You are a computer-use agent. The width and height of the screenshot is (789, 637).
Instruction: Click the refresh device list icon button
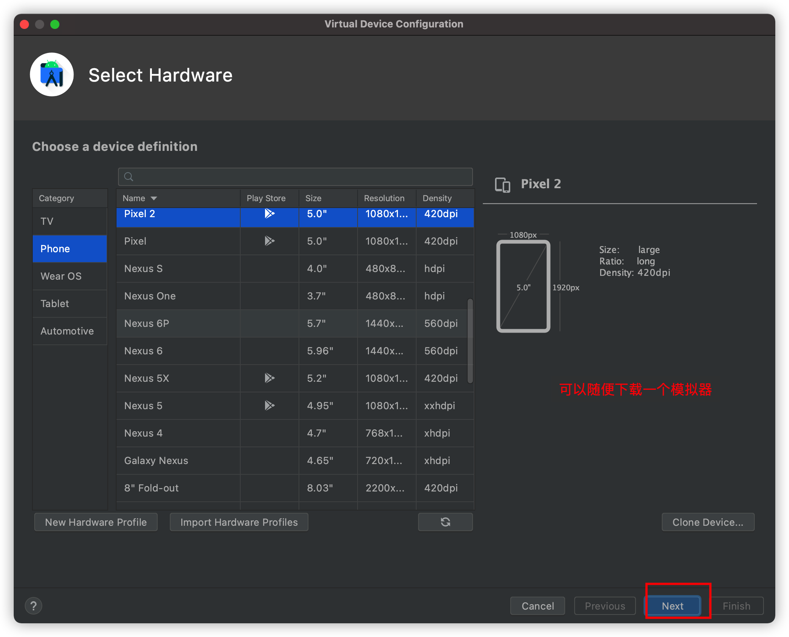click(x=445, y=522)
